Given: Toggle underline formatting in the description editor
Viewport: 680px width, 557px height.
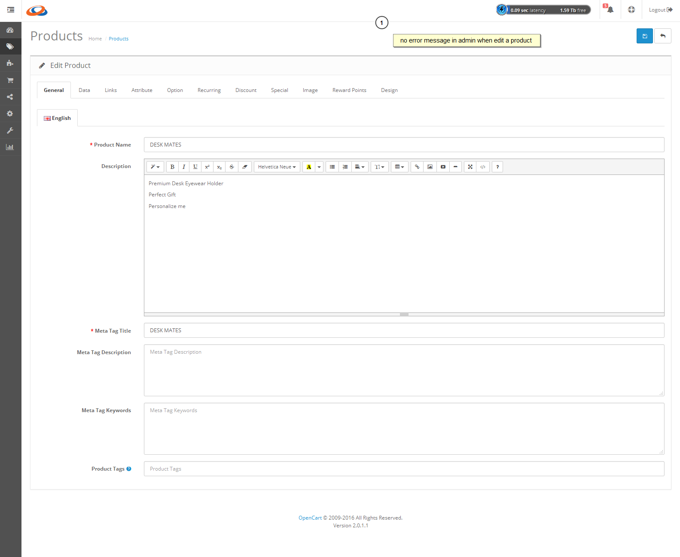Looking at the screenshot, I should (x=195, y=167).
